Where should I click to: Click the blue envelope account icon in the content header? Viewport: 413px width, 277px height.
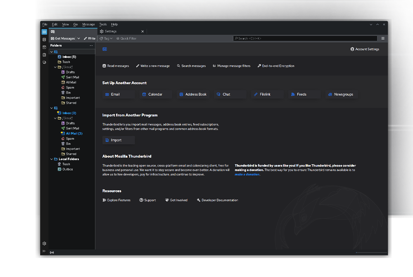point(104,49)
